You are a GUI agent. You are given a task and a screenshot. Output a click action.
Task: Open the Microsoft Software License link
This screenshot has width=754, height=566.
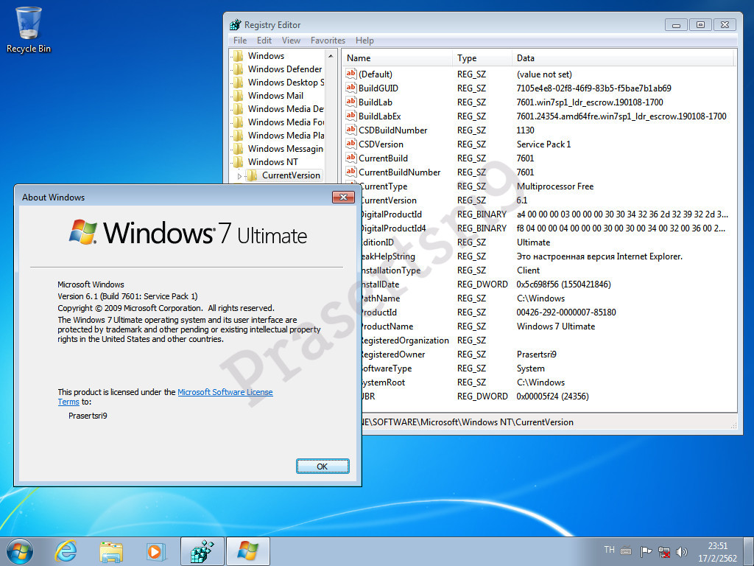(x=225, y=392)
